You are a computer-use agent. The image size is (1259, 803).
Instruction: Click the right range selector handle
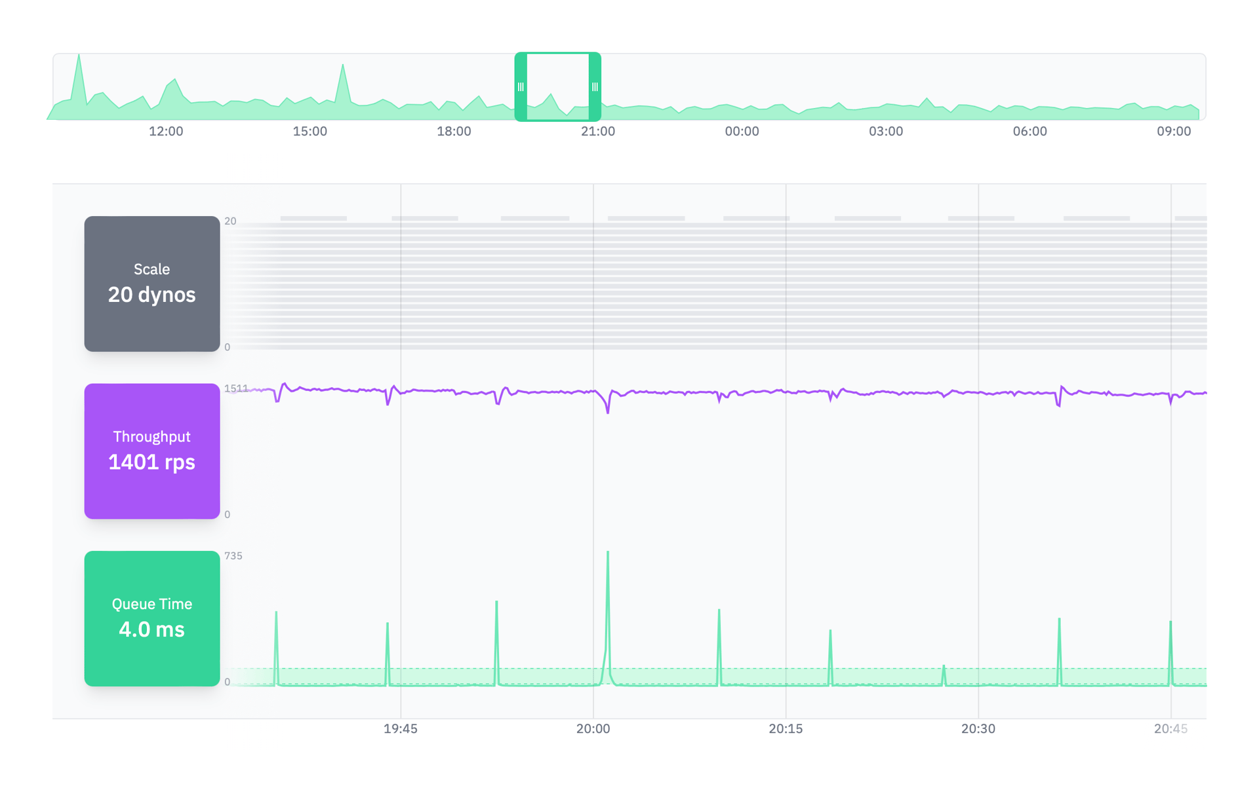click(x=595, y=86)
